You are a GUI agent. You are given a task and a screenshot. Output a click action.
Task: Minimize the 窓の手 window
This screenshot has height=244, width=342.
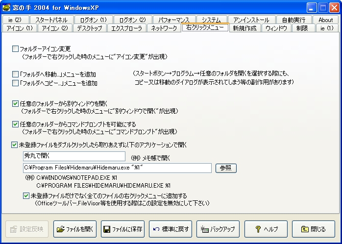click(312, 8)
